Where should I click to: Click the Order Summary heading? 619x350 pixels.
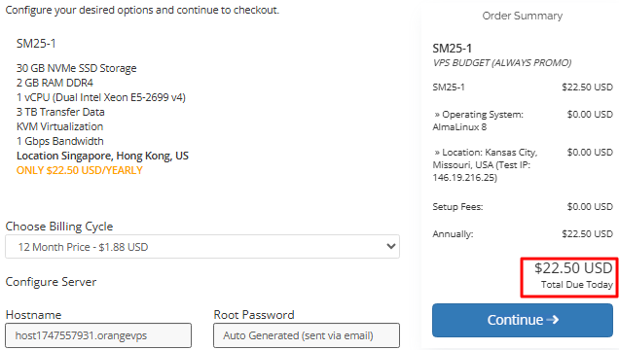523,16
